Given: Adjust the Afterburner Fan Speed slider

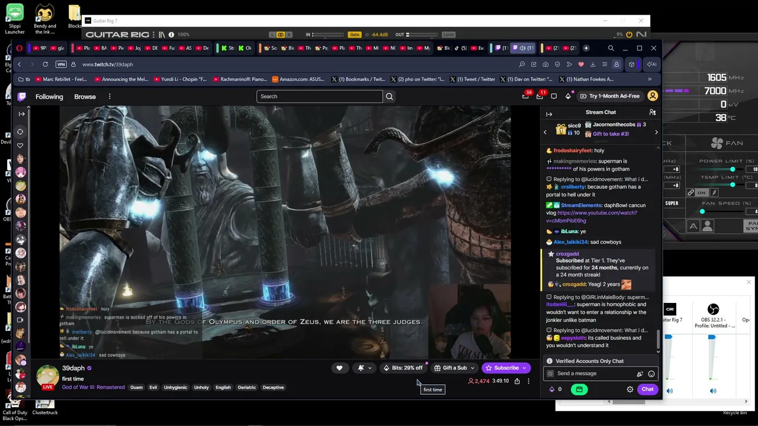Looking at the screenshot, I should (702, 211).
